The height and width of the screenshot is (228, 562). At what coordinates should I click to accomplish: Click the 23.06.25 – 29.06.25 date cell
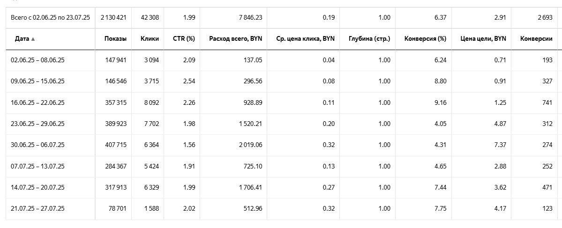pos(37,124)
